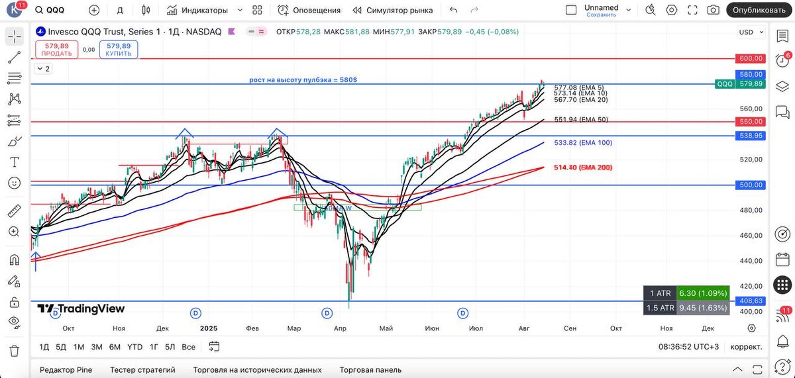Open the emoji and stickers tool

(x=15, y=183)
